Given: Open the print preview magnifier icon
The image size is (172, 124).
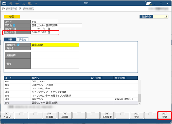Looking at the screenshot, I should click(11, 4).
